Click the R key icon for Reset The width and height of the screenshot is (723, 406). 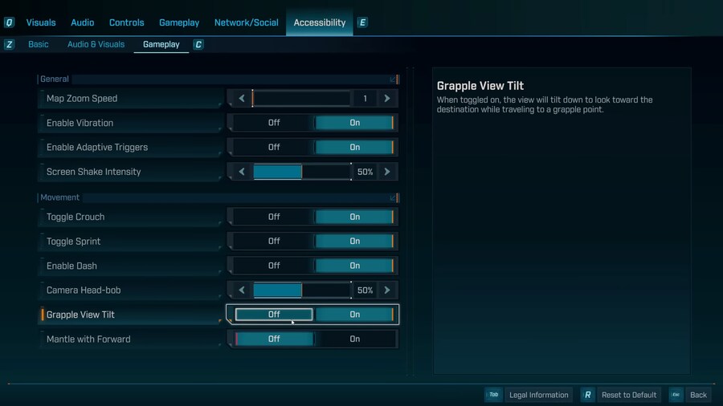[588, 395]
